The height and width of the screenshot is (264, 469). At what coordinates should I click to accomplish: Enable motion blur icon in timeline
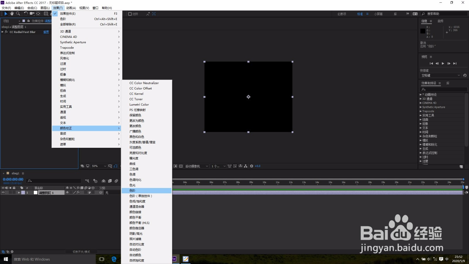click(116, 181)
